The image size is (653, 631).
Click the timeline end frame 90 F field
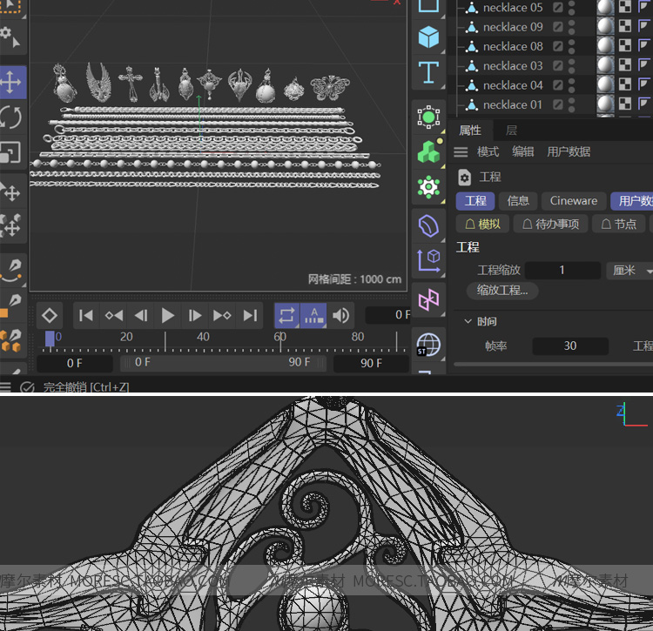point(371,363)
